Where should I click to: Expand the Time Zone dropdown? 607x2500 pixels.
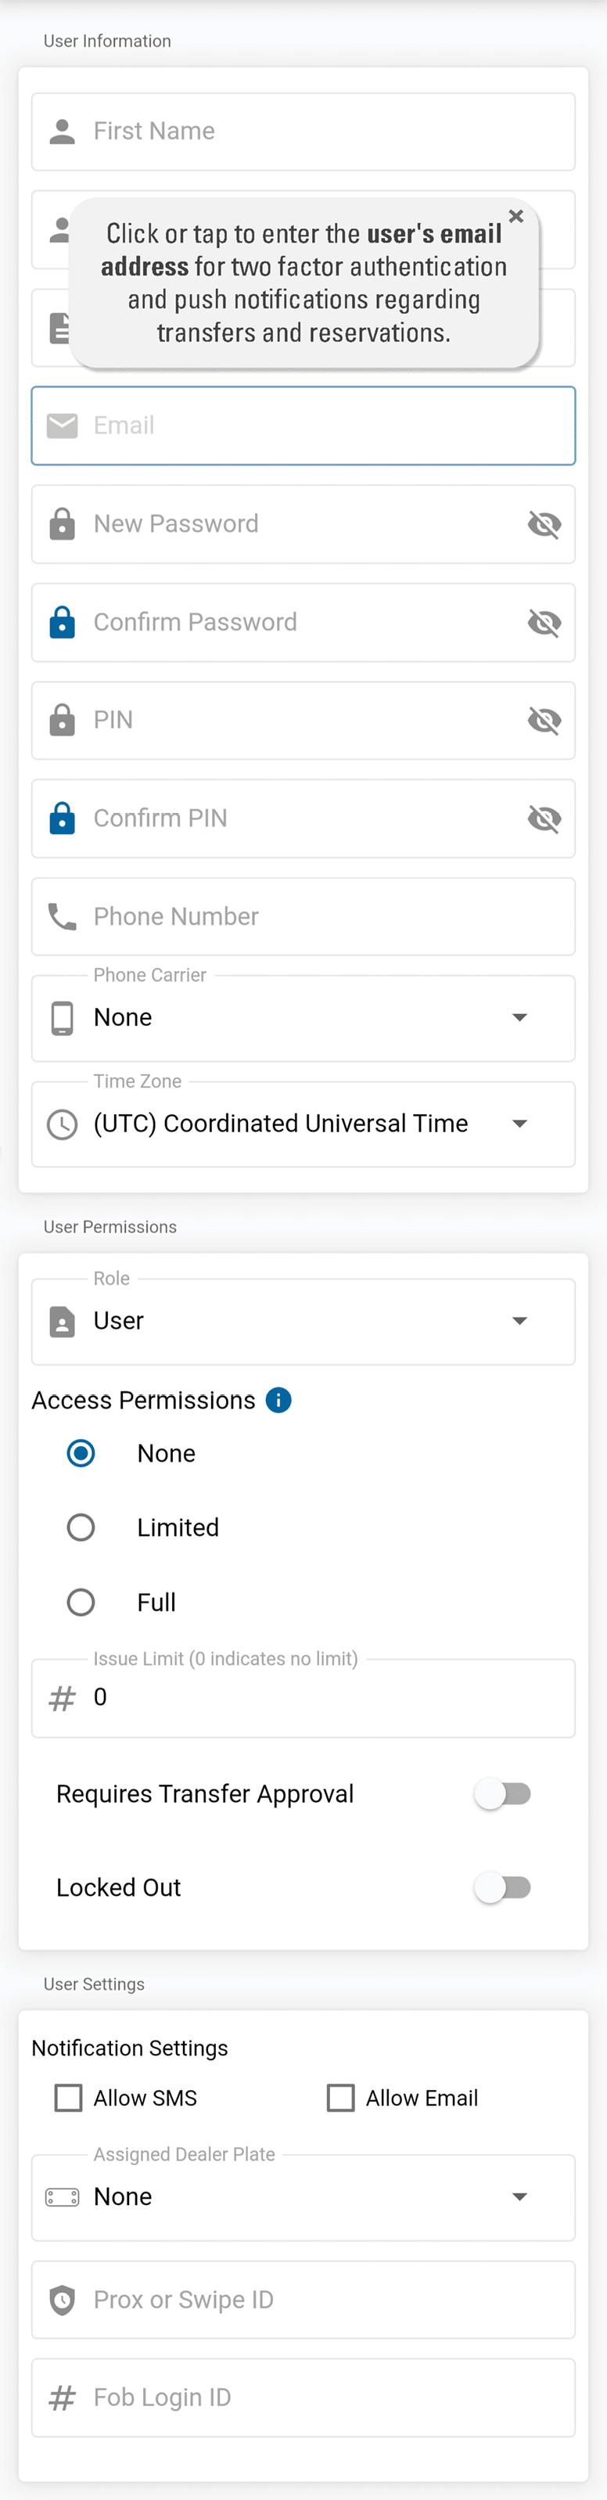tap(303, 1124)
